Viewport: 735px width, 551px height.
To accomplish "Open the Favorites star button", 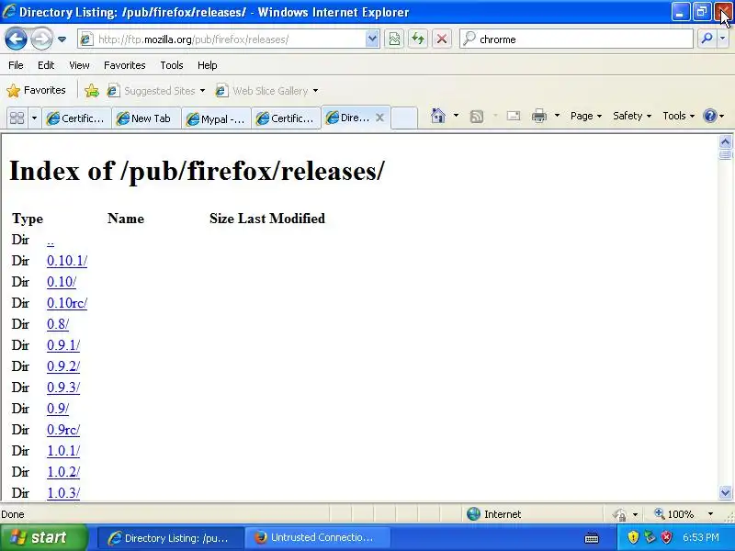I will (36, 90).
